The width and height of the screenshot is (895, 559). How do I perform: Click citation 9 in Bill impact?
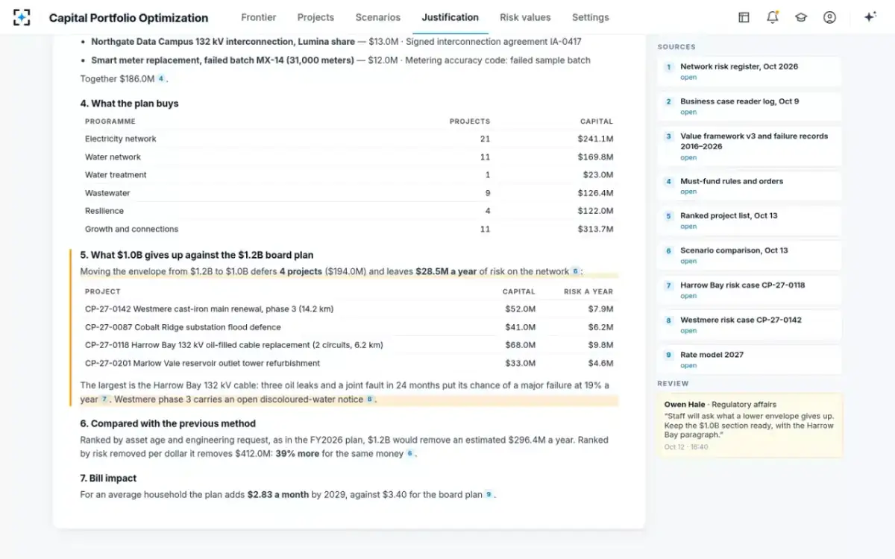(x=489, y=494)
